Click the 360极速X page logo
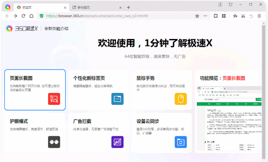Screen dimensions: 268x162 tap(22, 28)
